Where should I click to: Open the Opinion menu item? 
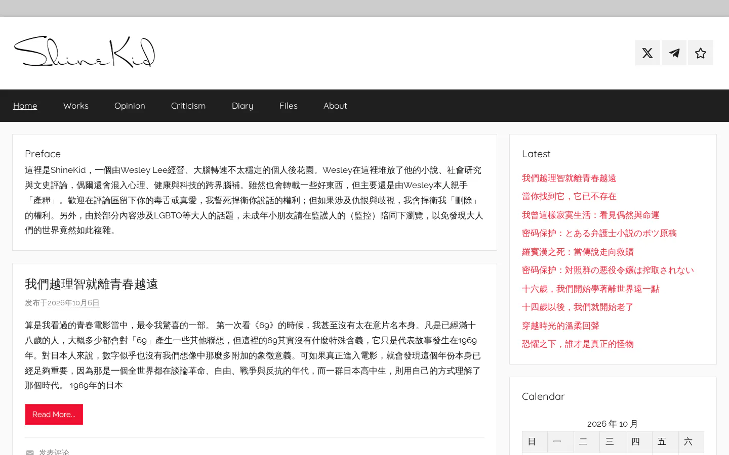130,106
